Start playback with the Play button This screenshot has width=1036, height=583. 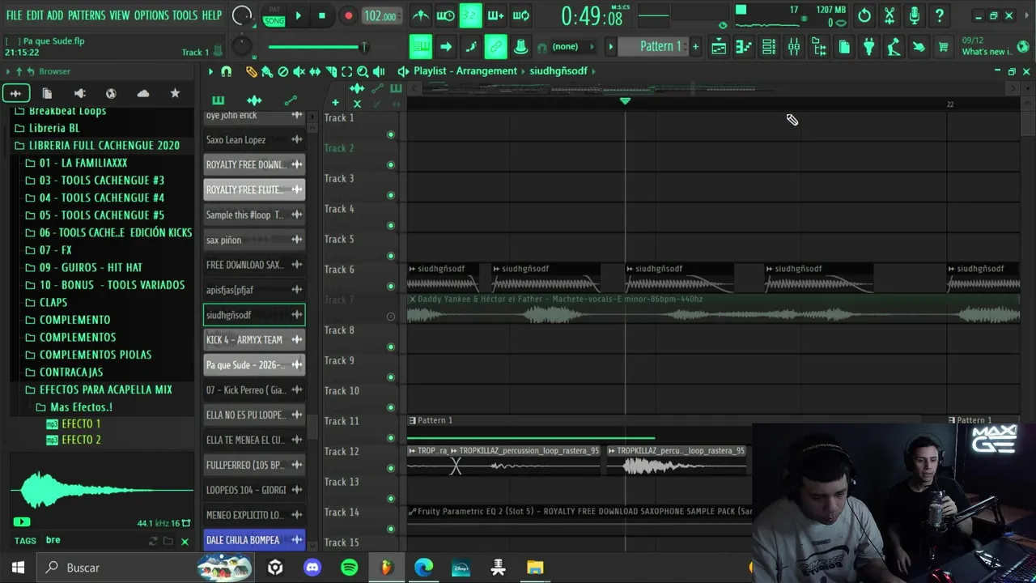tap(298, 15)
